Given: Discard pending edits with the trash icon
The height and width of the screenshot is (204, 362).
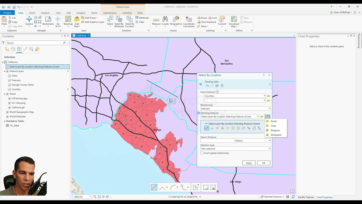Looking at the screenshot, I should [222, 86].
